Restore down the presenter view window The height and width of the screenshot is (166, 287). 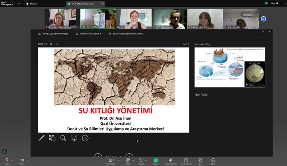263,31
